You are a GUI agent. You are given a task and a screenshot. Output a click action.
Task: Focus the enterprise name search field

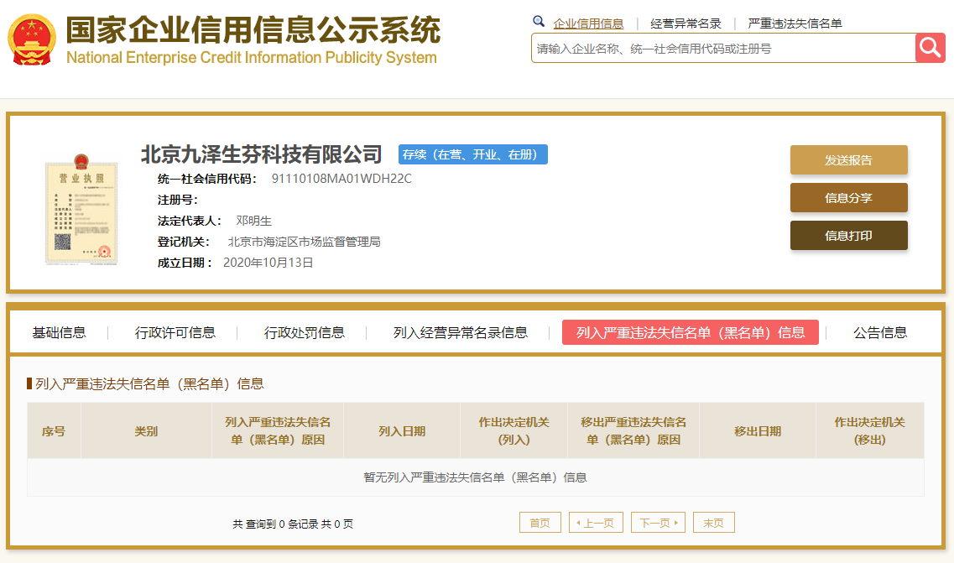722,48
